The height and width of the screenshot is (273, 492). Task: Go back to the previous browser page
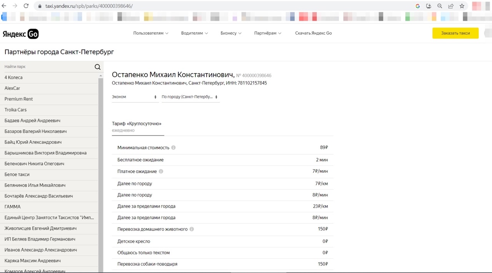tap(5, 6)
